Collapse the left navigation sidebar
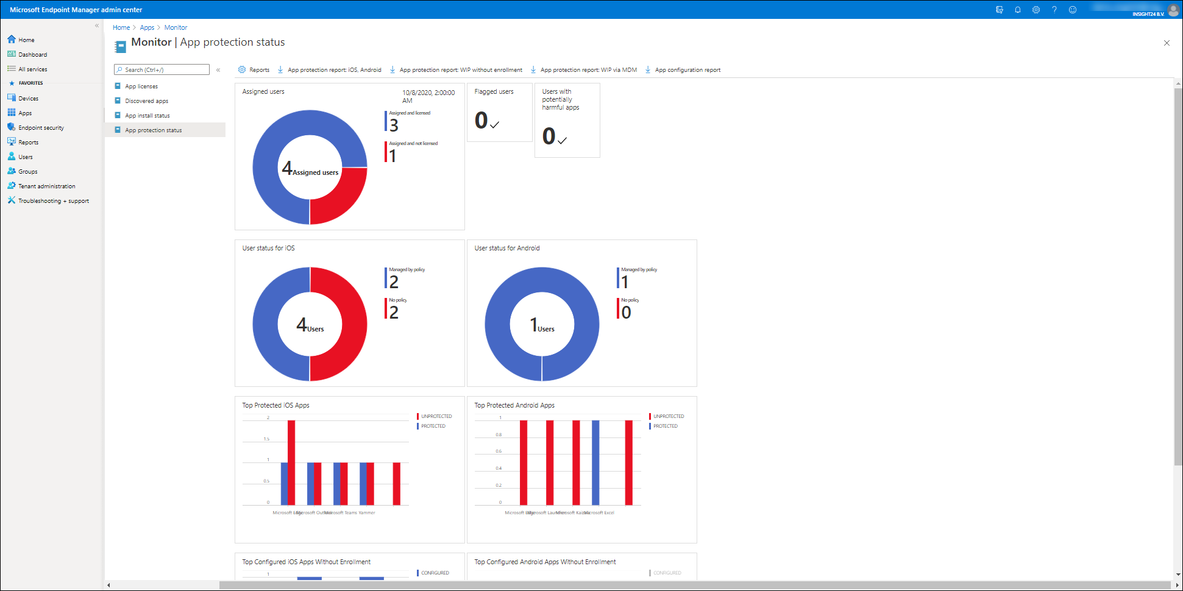 pyautogui.click(x=96, y=26)
